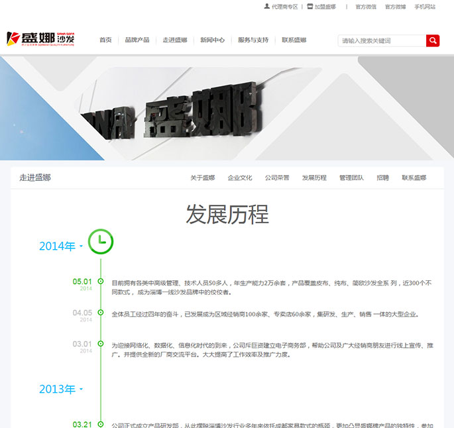Click the agent user icon beside 代理商专区

coord(267,7)
